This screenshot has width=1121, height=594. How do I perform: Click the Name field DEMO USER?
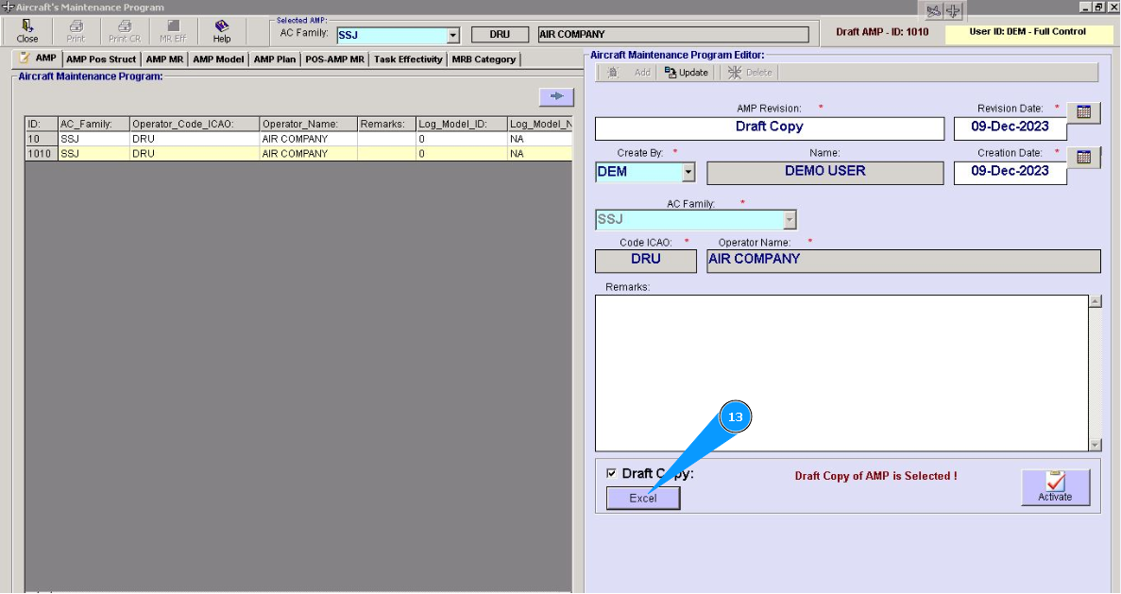pos(825,172)
